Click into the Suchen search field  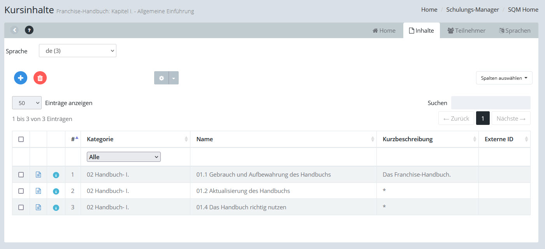[490, 103]
